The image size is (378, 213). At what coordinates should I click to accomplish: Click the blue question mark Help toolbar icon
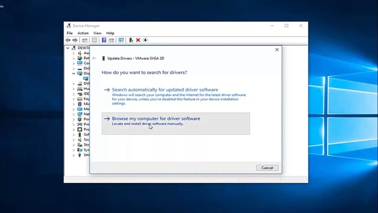(x=104, y=40)
